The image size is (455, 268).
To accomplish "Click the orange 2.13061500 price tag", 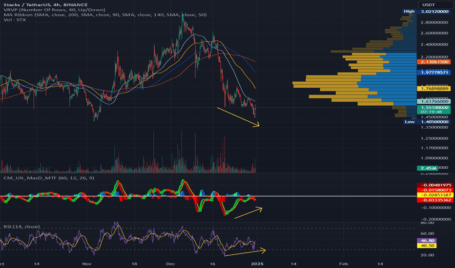I will pyautogui.click(x=434, y=62).
